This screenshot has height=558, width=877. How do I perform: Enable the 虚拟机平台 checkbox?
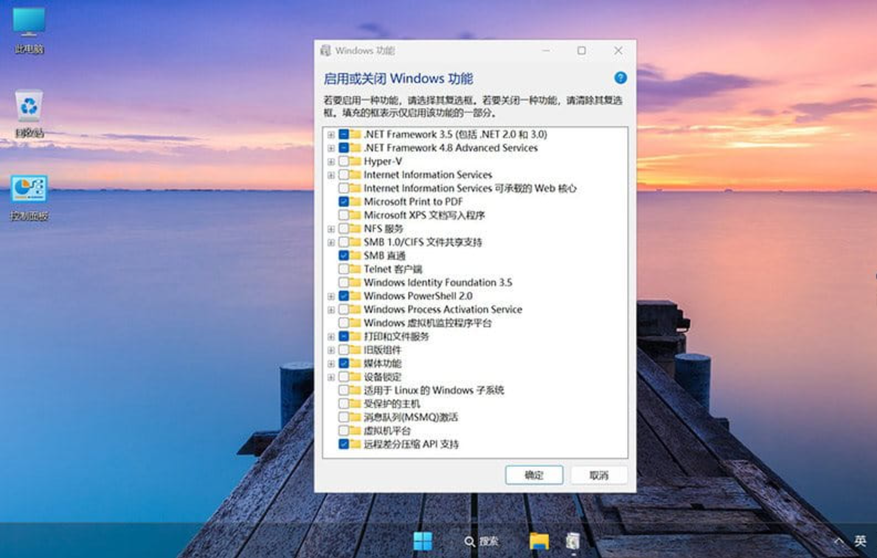[x=344, y=430]
